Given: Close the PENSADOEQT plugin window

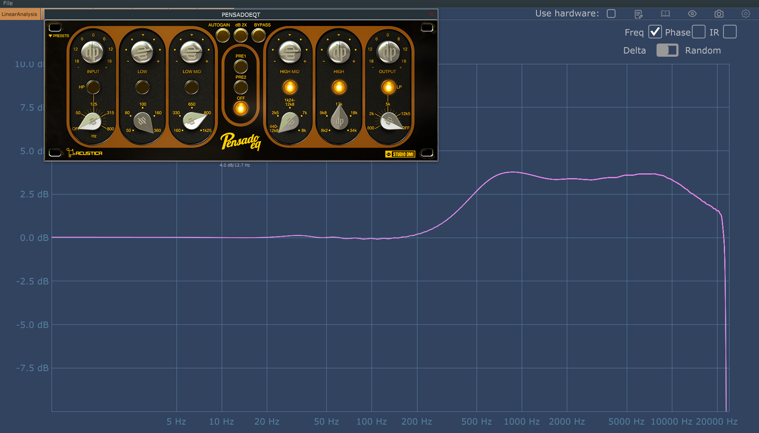Looking at the screenshot, I should click(431, 14).
